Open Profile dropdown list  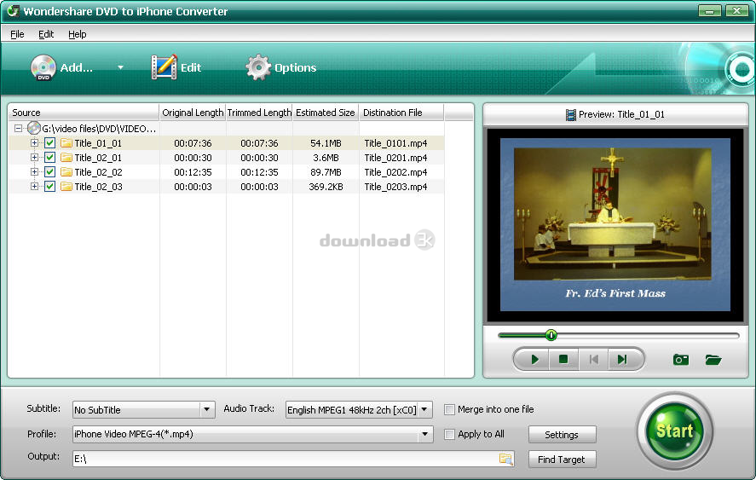click(x=424, y=434)
